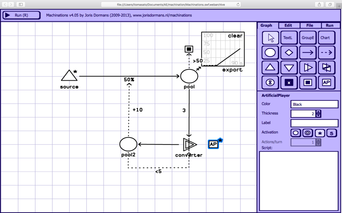This screenshot has height=213, width=342.
Task: Select the Gate diamond tool
Action: (289, 53)
